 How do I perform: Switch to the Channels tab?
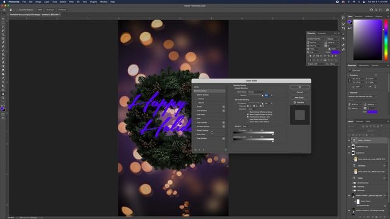(360, 122)
